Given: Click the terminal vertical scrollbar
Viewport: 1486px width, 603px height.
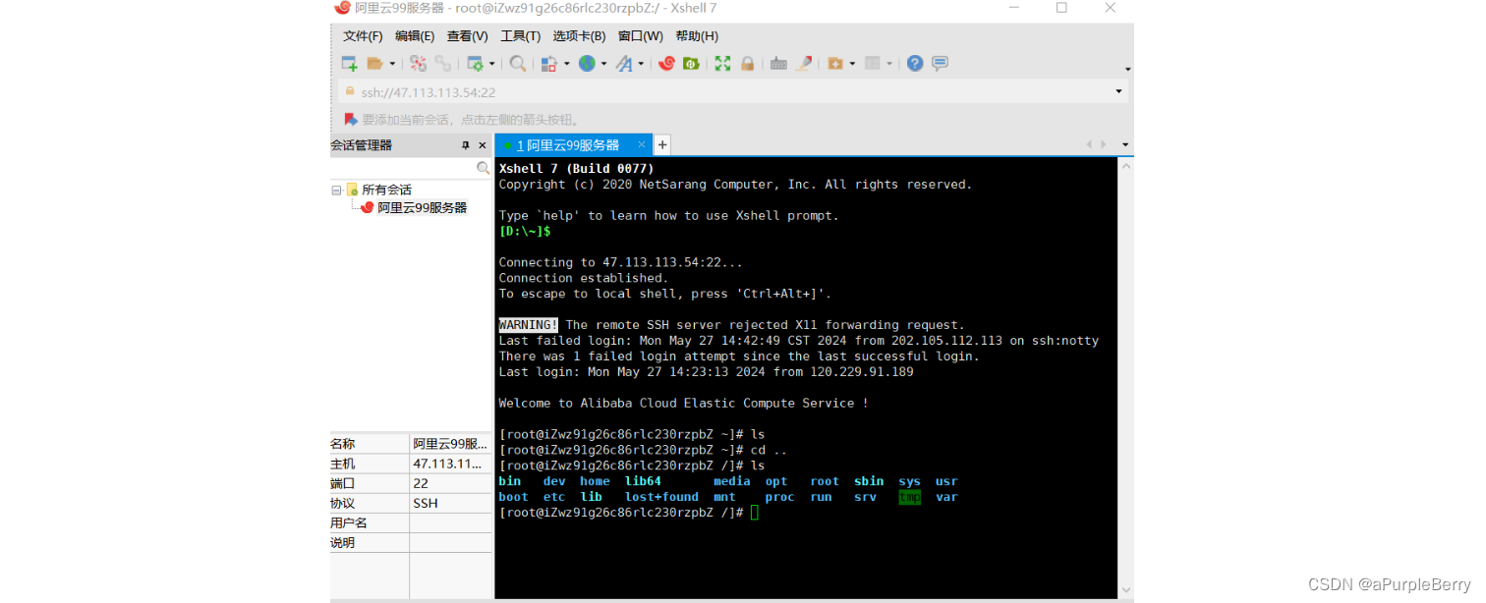Looking at the screenshot, I should coord(1126,378).
